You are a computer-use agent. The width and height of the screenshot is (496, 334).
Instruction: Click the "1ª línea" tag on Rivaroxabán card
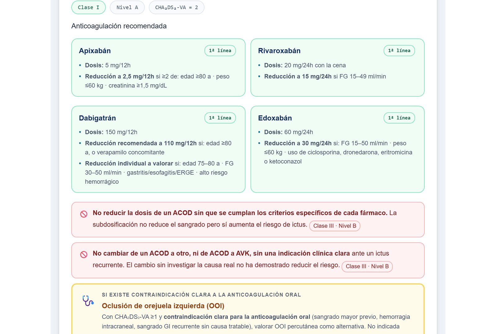[399, 51]
